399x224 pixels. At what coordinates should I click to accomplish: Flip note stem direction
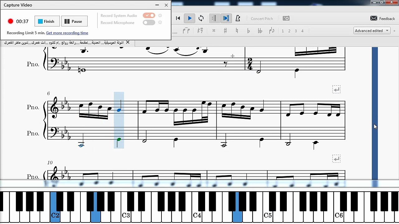pos(272,31)
